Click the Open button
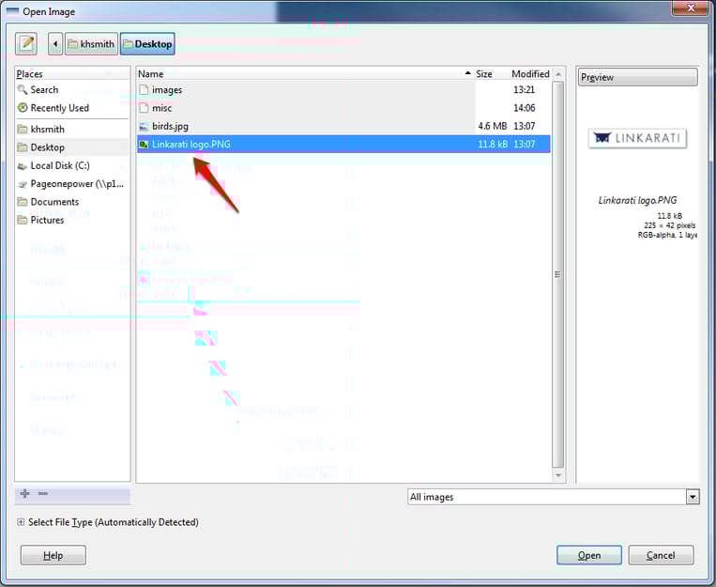The height and width of the screenshot is (587, 716). (589, 555)
